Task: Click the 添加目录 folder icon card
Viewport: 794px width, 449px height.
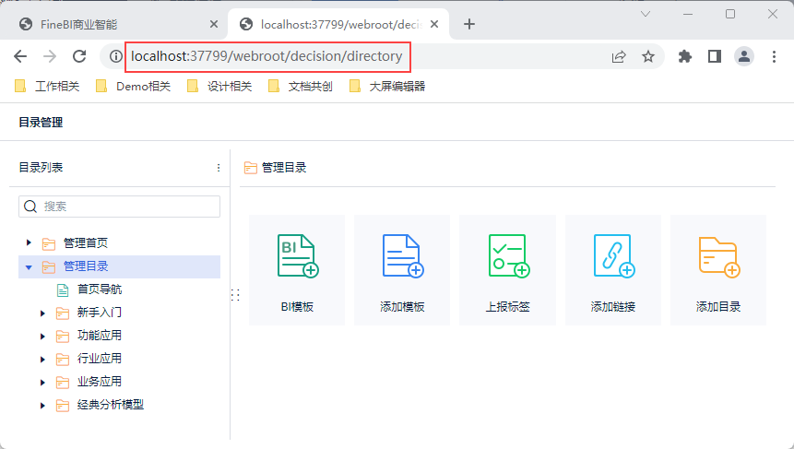Action: pos(719,257)
